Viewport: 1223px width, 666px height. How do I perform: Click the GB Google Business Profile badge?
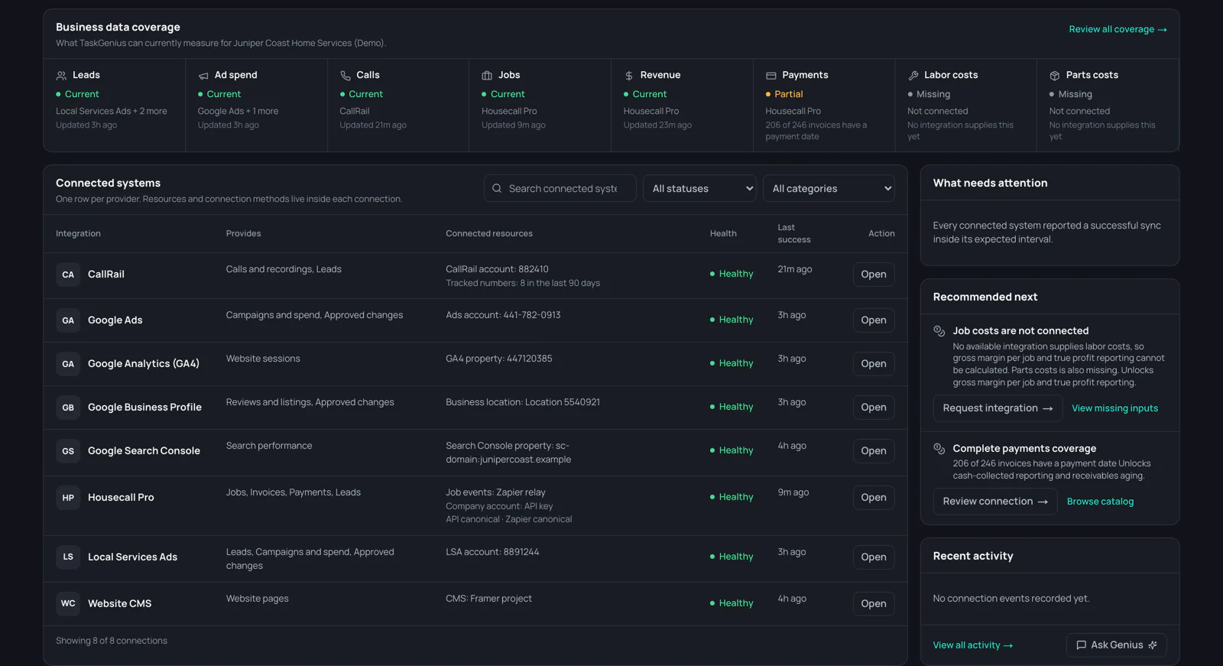[68, 408]
